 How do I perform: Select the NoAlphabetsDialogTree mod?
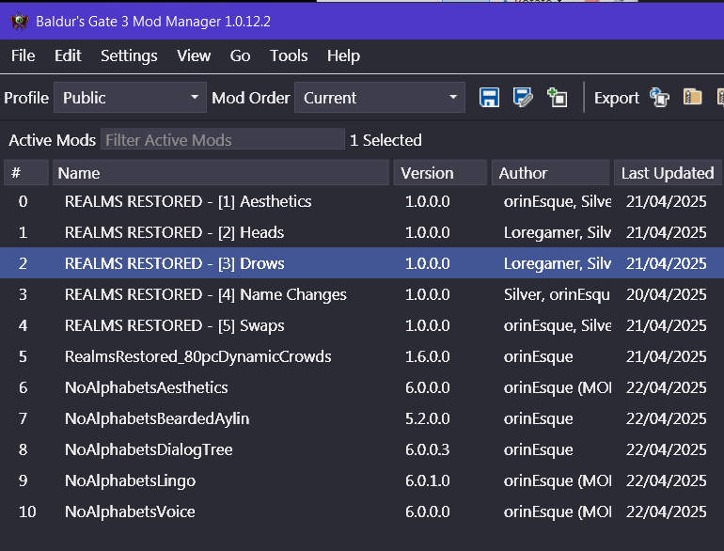point(362,449)
